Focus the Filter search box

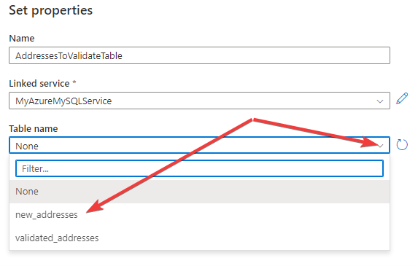[x=199, y=168]
